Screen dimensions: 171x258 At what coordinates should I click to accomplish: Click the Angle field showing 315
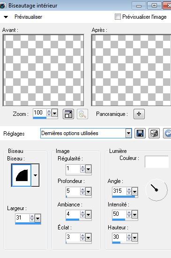point(119,191)
